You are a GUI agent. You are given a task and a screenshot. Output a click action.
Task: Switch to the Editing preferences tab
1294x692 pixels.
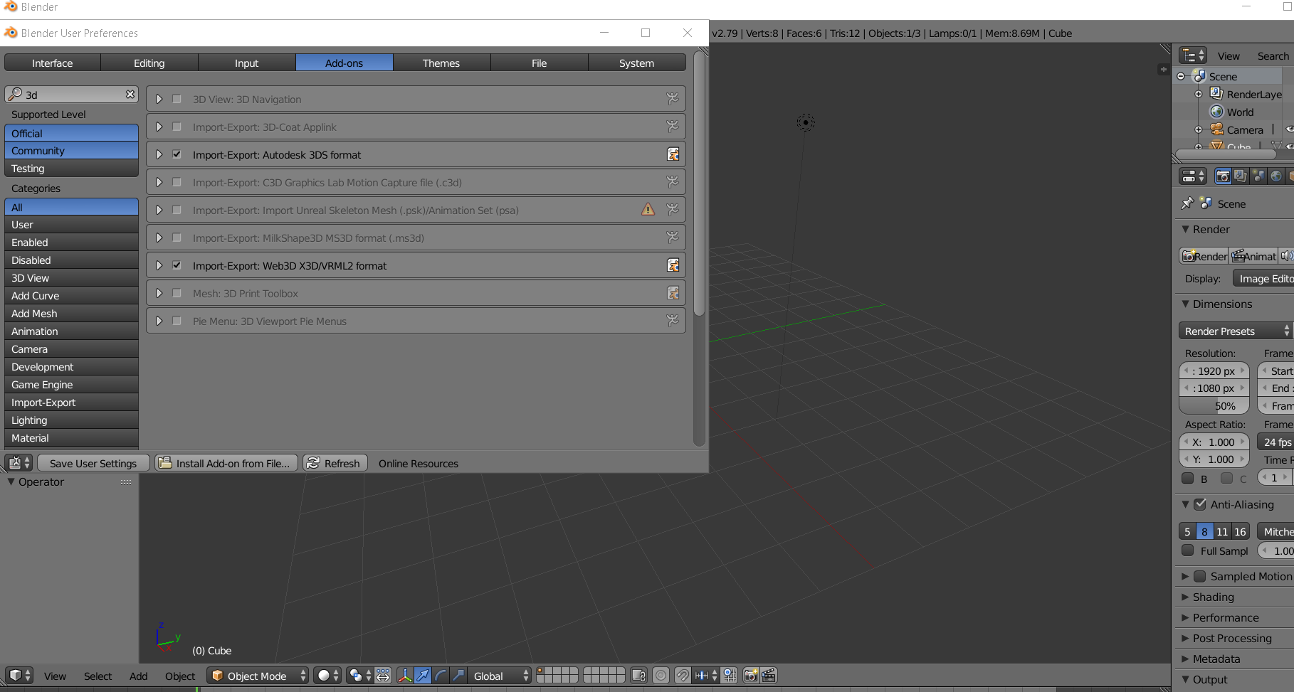pos(149,63)
